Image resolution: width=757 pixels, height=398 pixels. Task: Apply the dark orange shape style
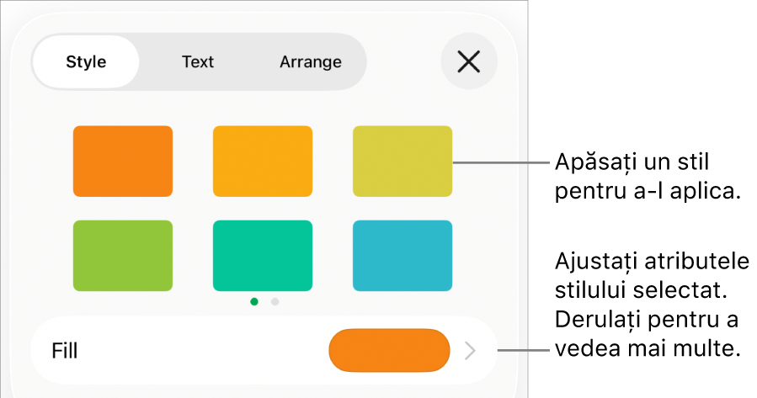[x=123, y=161]
